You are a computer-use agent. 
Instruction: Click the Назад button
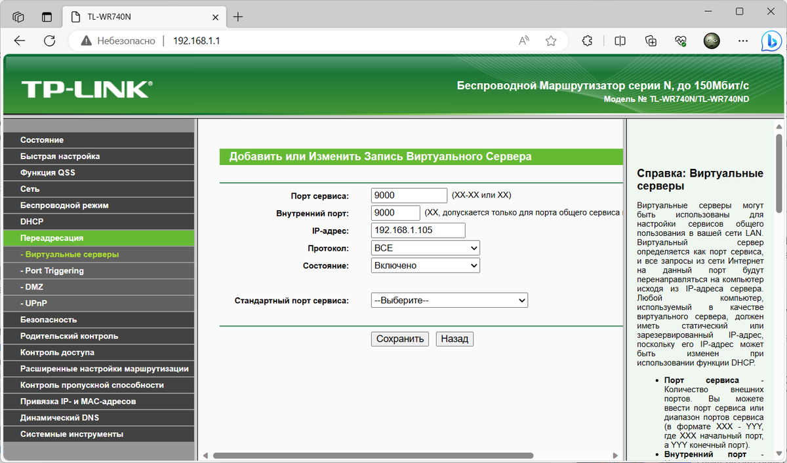pos(454,339)
